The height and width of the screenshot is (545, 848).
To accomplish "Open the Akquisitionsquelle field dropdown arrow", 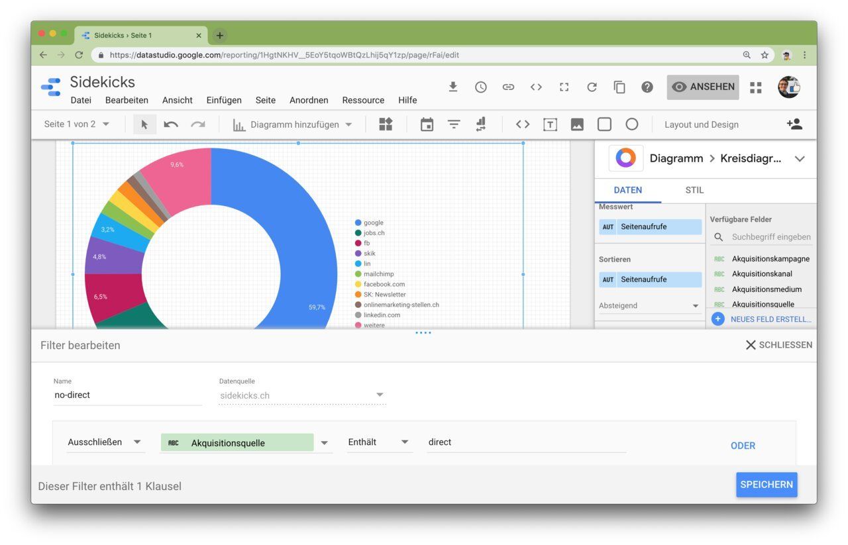I will point(325,443).
